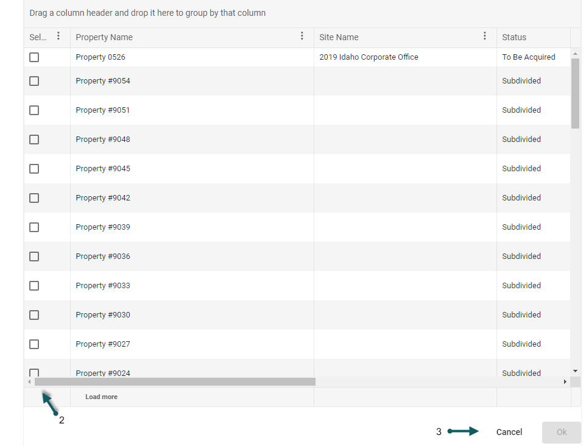The height and width of the screenshot is (446, 586).
Task: Click the vertical scrollbar down arrow
Action: pyautogui.click(x=576, y=370)
